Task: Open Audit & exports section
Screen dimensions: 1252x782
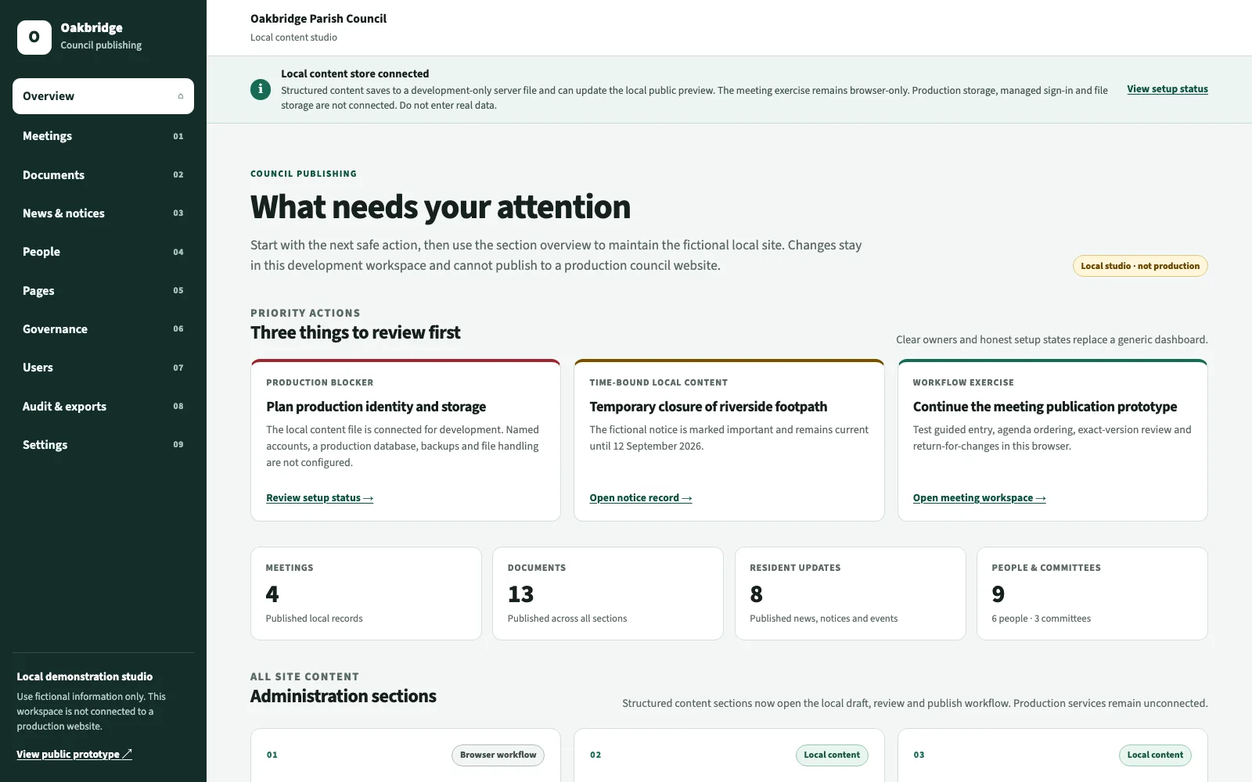Action: 103,406
